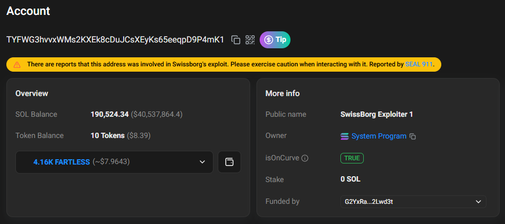Expand the Funded by dropdown
This screenshot has width=505, height=224.
tap(413, 202)
